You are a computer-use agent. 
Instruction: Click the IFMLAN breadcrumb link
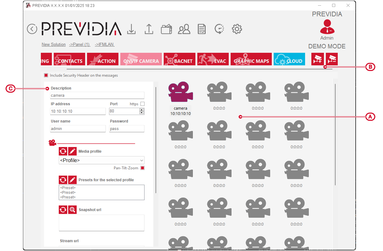click(105, 45)
